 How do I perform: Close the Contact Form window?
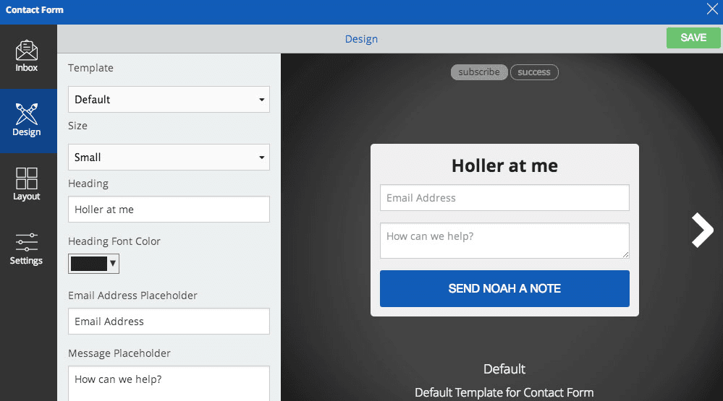(x=712, y=9)
